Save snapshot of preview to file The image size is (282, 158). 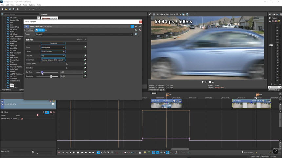click(x=187, y=14)
